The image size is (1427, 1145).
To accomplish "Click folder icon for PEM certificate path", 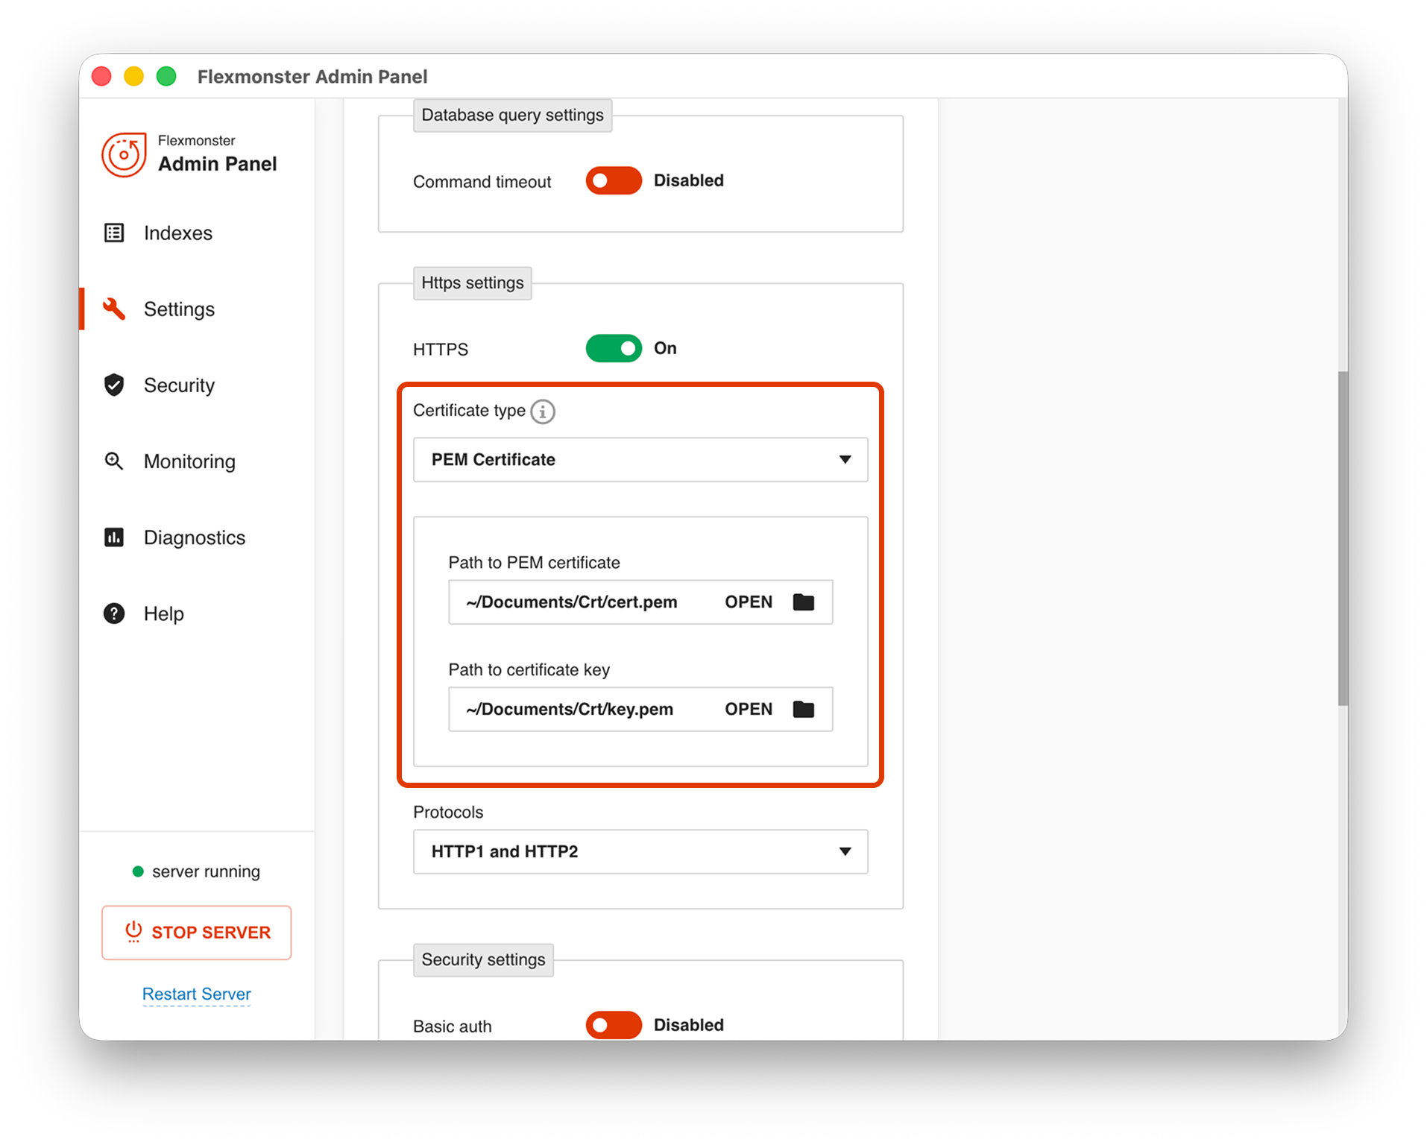I will tap(803, 602).
